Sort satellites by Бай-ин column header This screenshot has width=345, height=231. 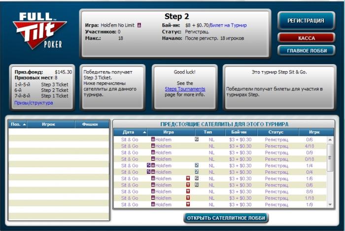(241, 132)
